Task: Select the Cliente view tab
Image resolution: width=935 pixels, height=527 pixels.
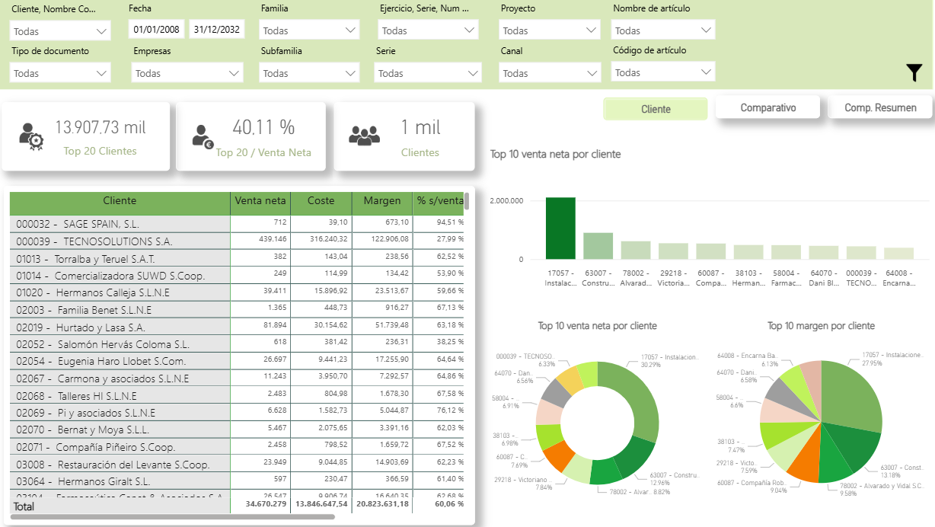Action: 656,109
